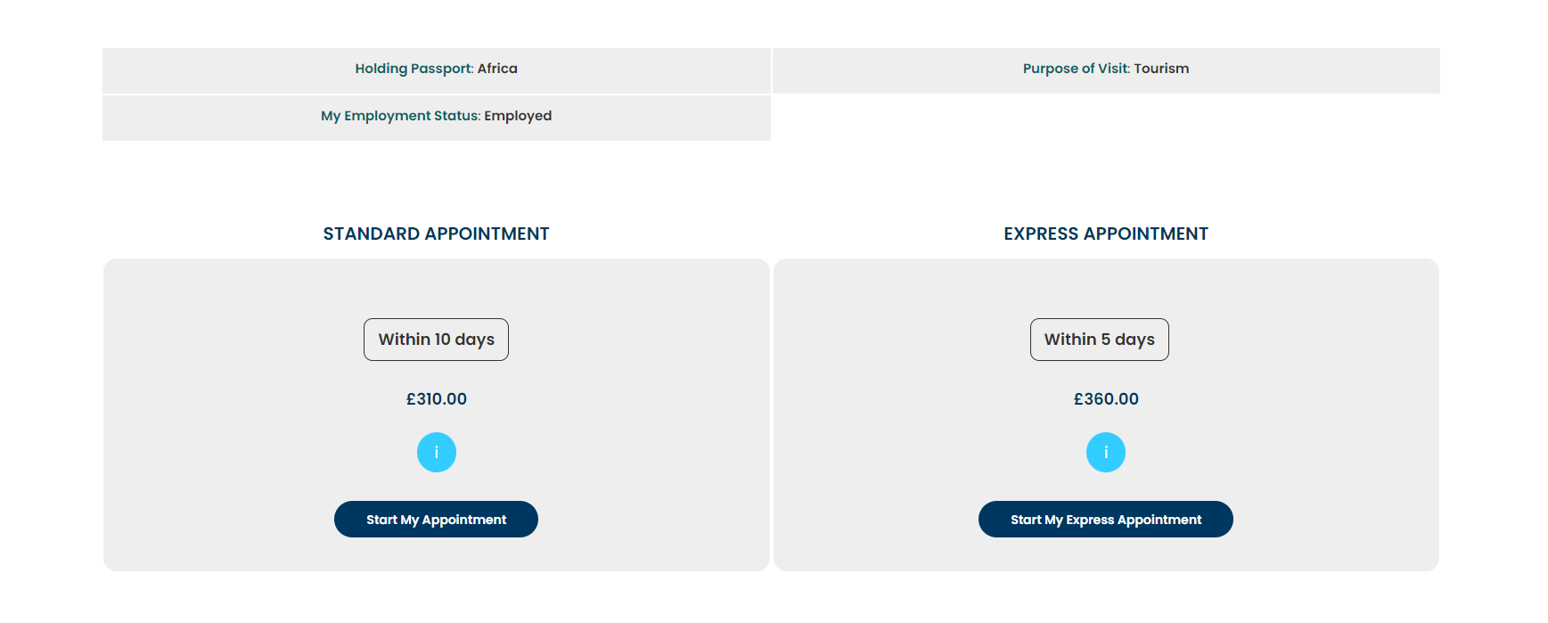Click the info icon under £310.00

pos(436,452)
